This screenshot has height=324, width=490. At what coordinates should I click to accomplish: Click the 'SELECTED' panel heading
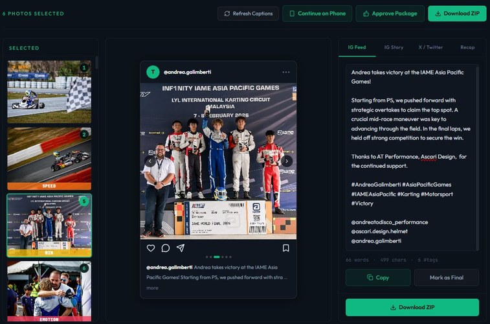[24, 48]
